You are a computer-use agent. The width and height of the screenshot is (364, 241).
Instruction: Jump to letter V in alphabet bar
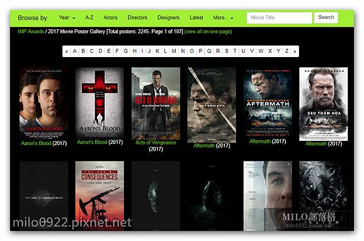252,51
